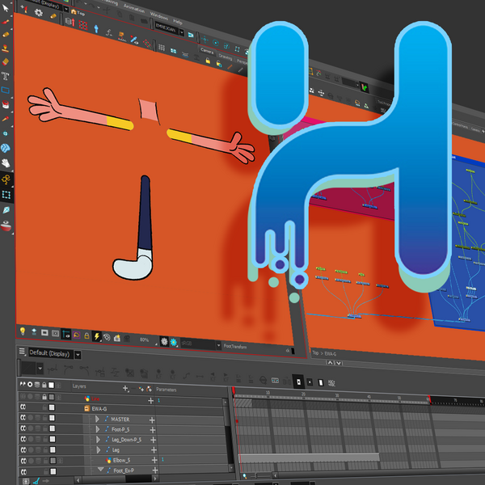Open the Windows menu
This screenshot has width=485, height=485.
click(159, 15)
